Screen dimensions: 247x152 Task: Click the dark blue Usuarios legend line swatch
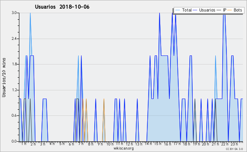tap(195, 10)
